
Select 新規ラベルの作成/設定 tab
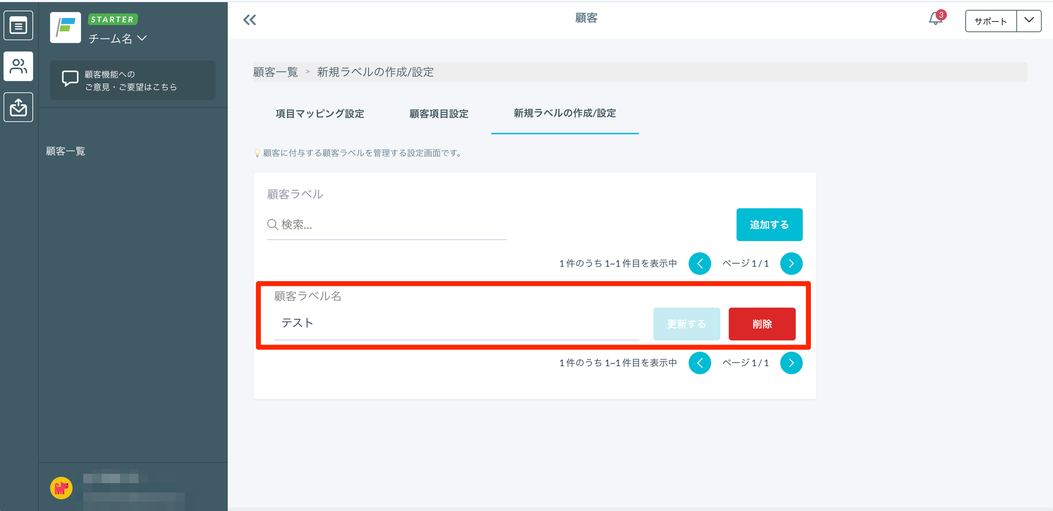[x=565, y=113]
